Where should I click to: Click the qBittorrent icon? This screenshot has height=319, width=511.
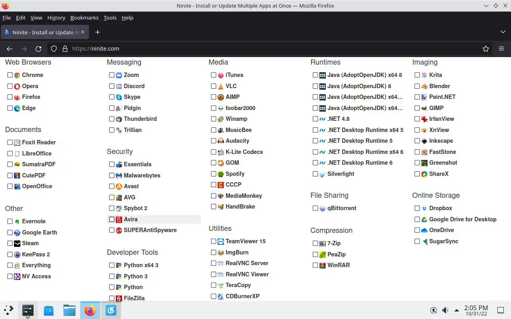pos(323,208)
